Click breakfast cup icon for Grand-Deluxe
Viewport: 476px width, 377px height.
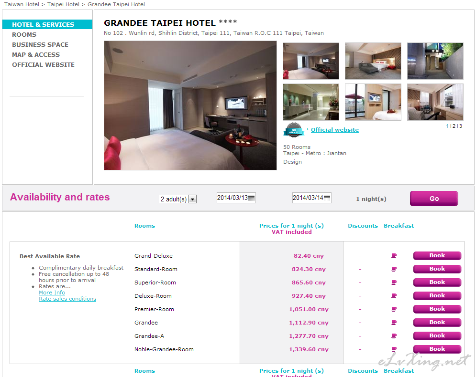(394, 256)
